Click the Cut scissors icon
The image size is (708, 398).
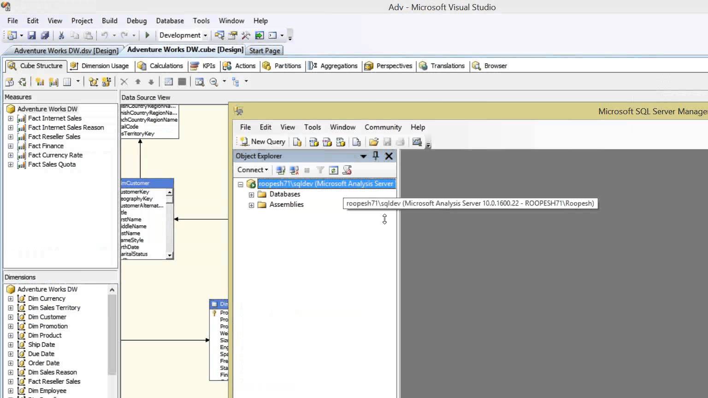(61, 35)
